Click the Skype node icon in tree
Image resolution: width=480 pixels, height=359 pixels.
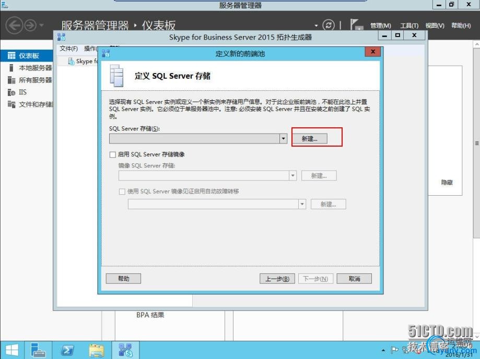(x=71, y=62)
